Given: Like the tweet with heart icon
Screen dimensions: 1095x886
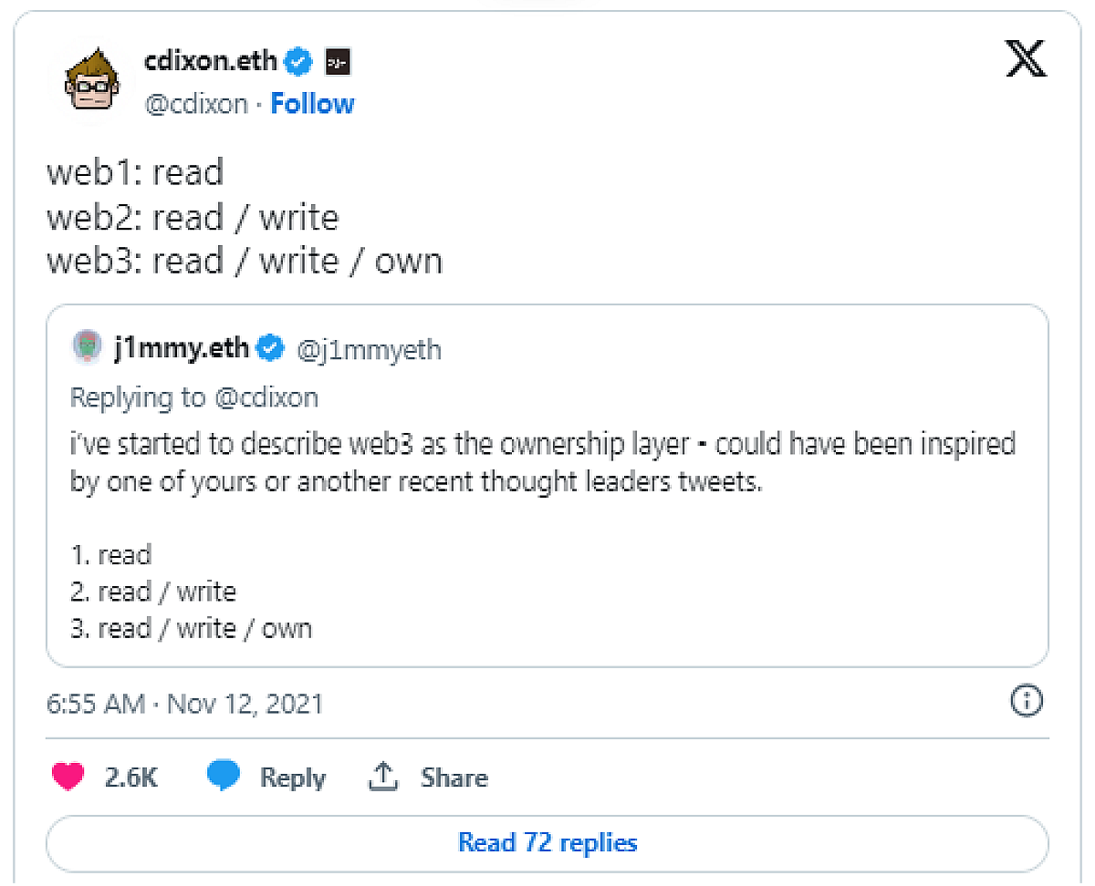Looking at the screenshot, I should tap(68, 778).
